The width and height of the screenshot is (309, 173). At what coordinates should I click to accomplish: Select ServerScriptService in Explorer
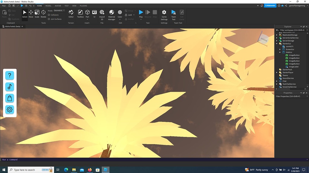pos(290,38)
